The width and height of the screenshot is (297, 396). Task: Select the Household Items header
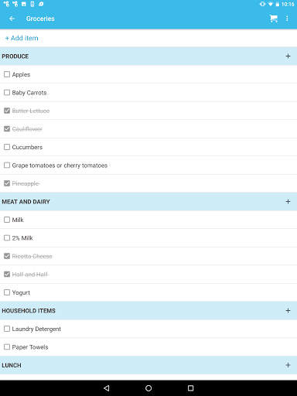[x=148, y=311]
